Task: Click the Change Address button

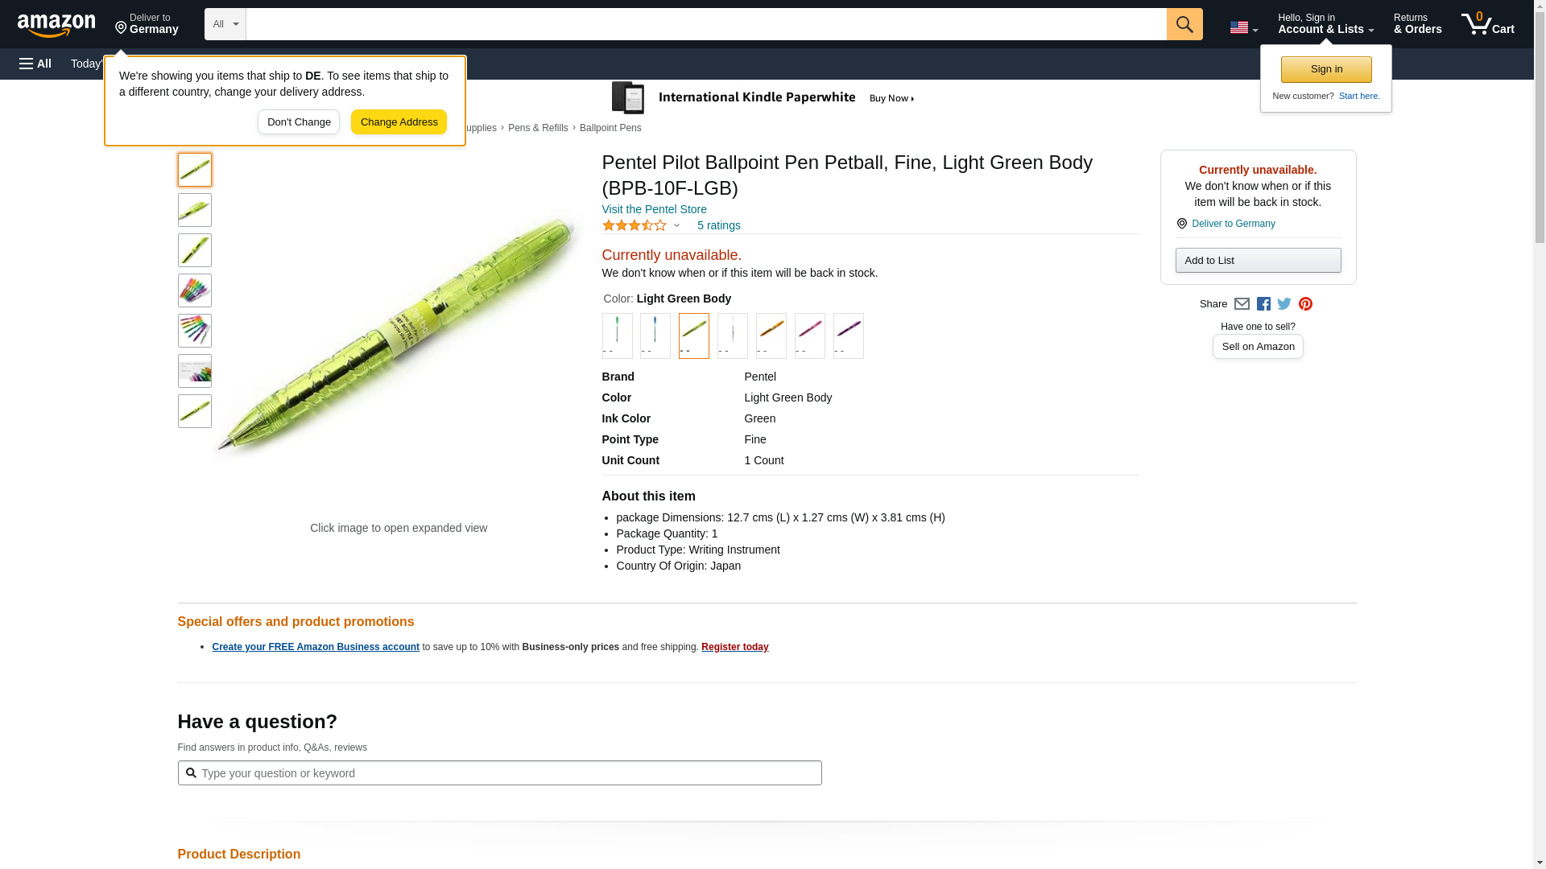Action: pyautogui.click(x=399, y=122)
